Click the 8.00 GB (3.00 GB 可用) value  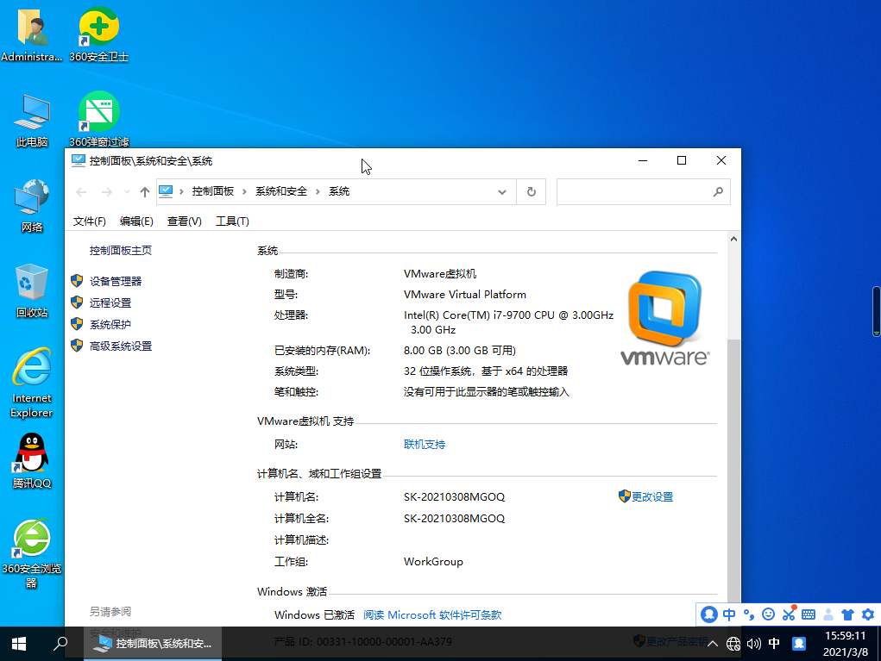[460, 351]
